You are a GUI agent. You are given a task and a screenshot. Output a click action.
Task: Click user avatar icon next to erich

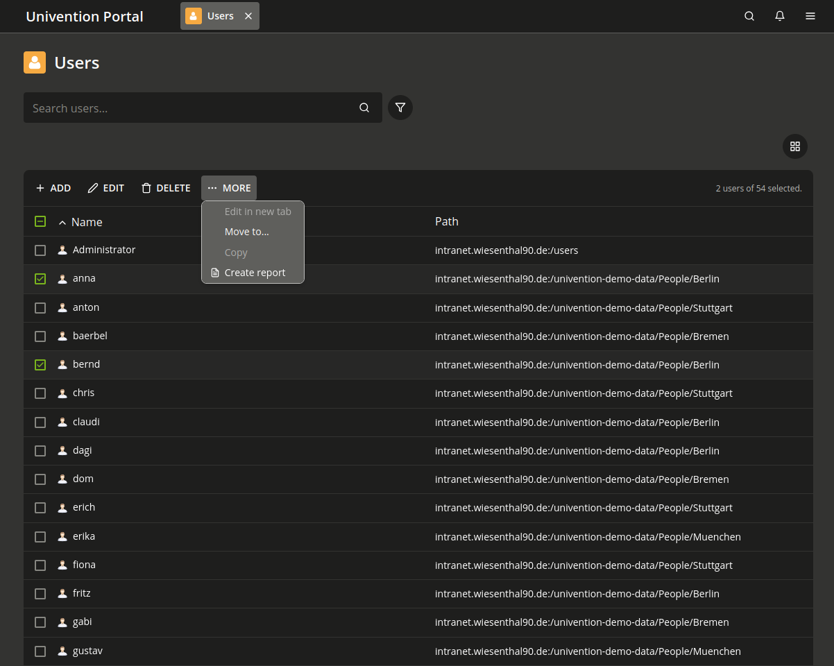(62, 508)
